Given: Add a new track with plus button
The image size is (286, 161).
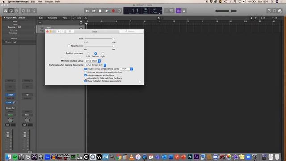Looking at the screenshot, I should [x=40, y=23].
